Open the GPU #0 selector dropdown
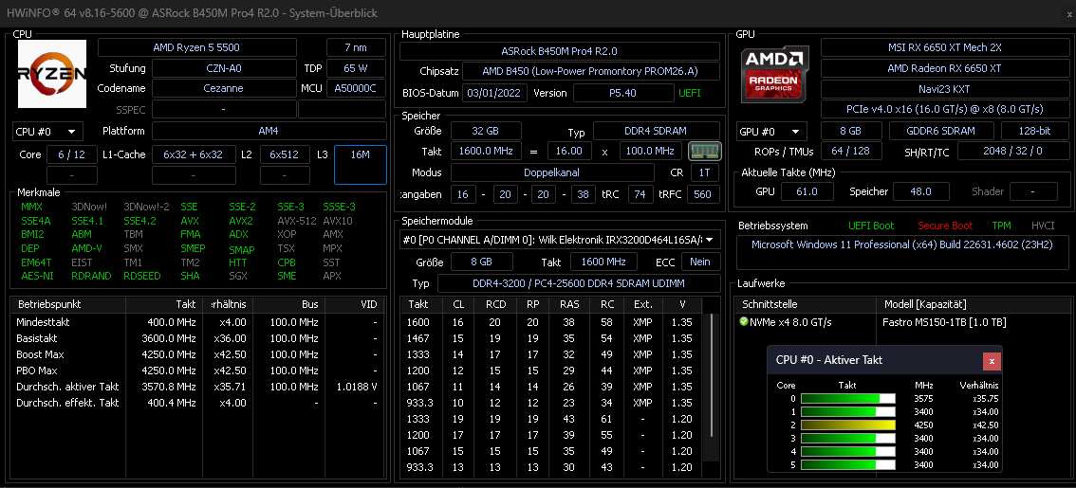This screenshot has height=488, width=1076. click(771, 132)
